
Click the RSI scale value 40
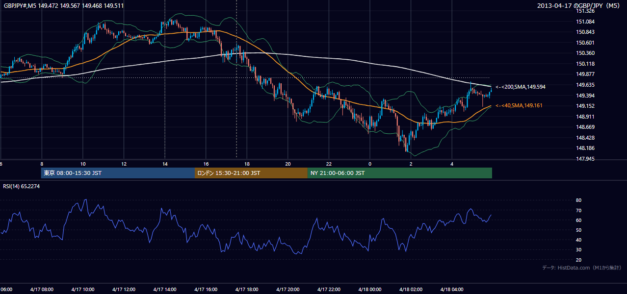pos(579,240)
